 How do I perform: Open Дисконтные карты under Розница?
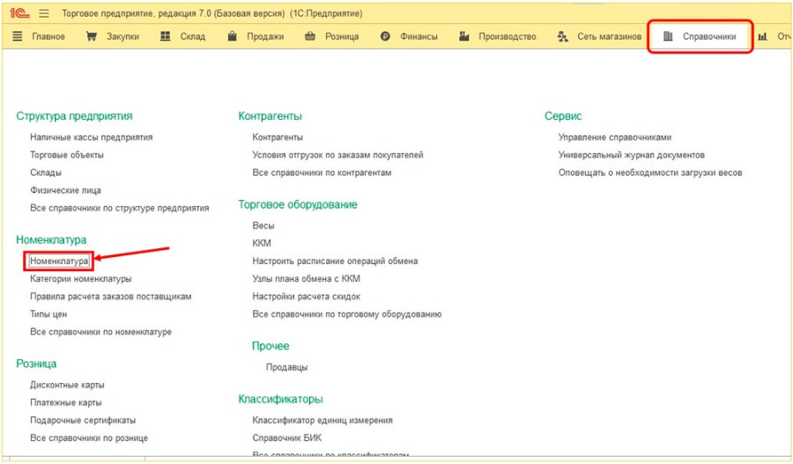click(x=67, y=385)
